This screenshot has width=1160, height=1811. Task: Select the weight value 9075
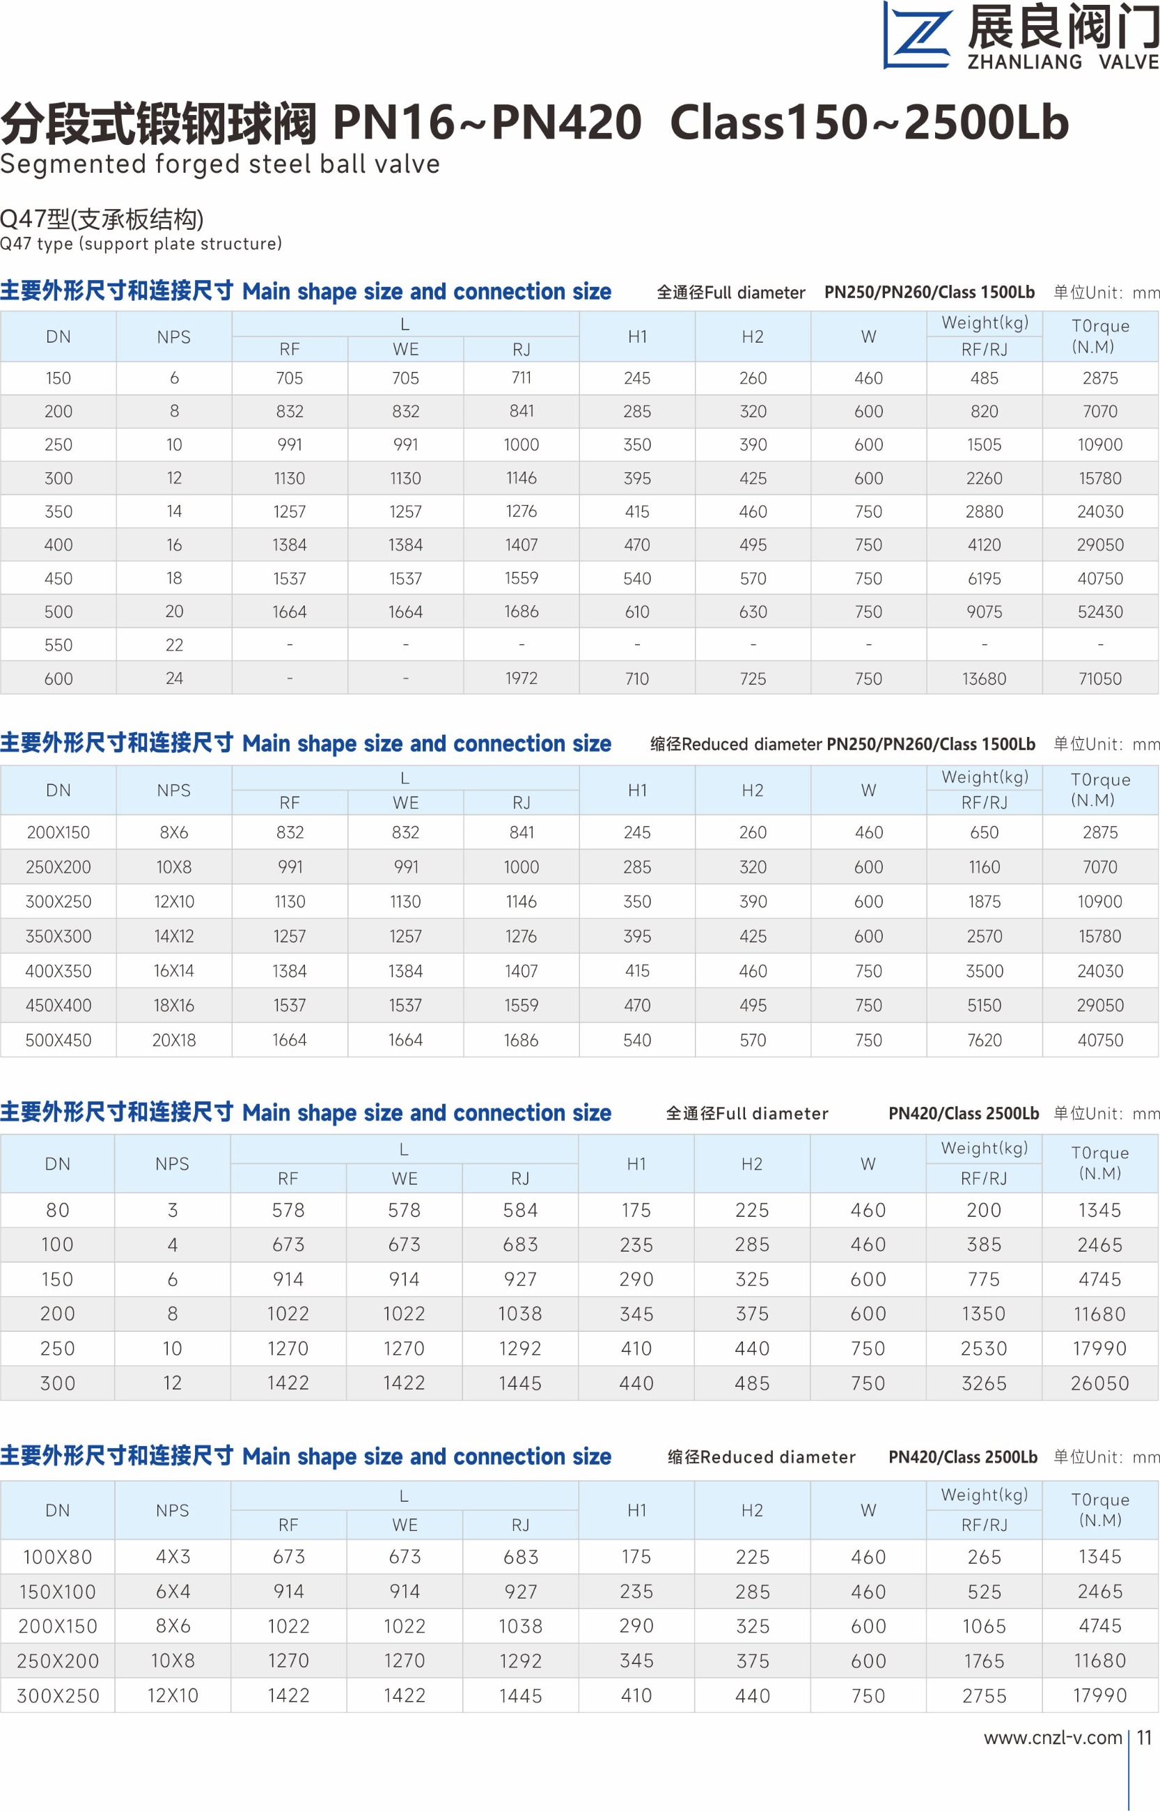[x=984, y=612]
